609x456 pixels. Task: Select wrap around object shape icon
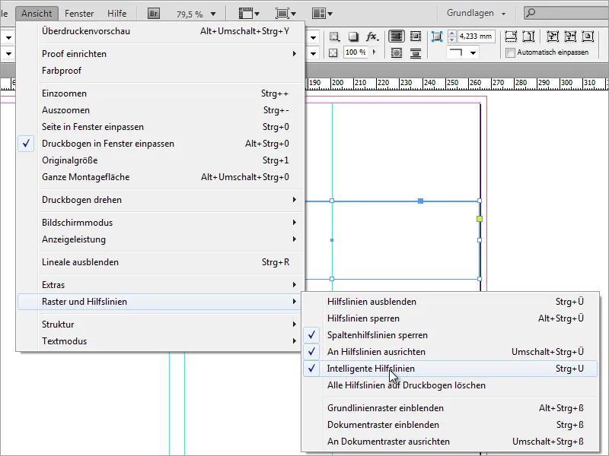point(397,52)
